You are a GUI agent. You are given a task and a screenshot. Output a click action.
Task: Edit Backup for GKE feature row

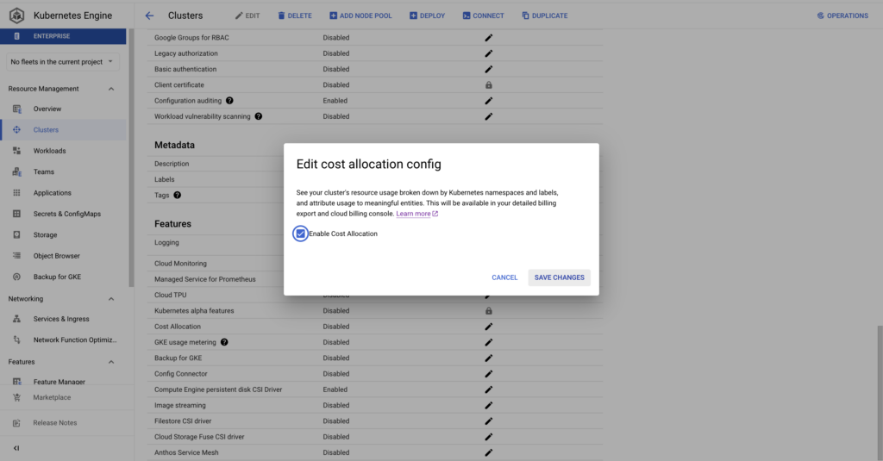click(488, 358)
